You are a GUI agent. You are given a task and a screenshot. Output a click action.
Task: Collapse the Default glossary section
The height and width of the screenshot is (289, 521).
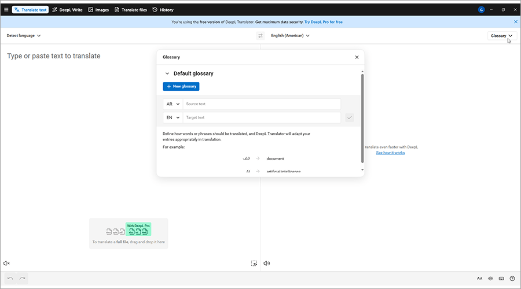[x=167, y=73]
